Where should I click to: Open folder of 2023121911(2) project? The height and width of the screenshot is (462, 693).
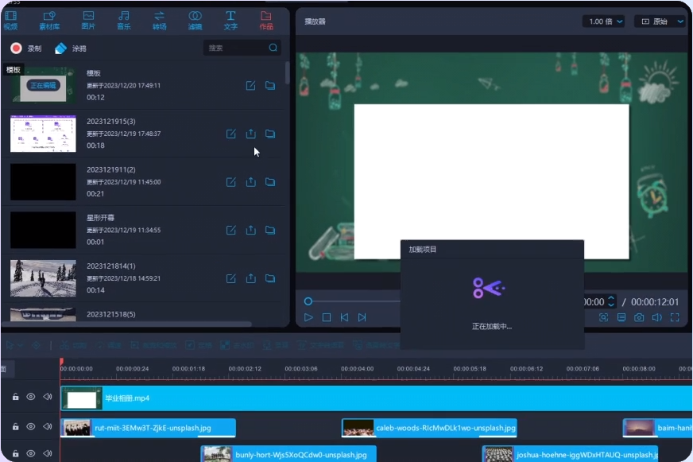point(270,182)
